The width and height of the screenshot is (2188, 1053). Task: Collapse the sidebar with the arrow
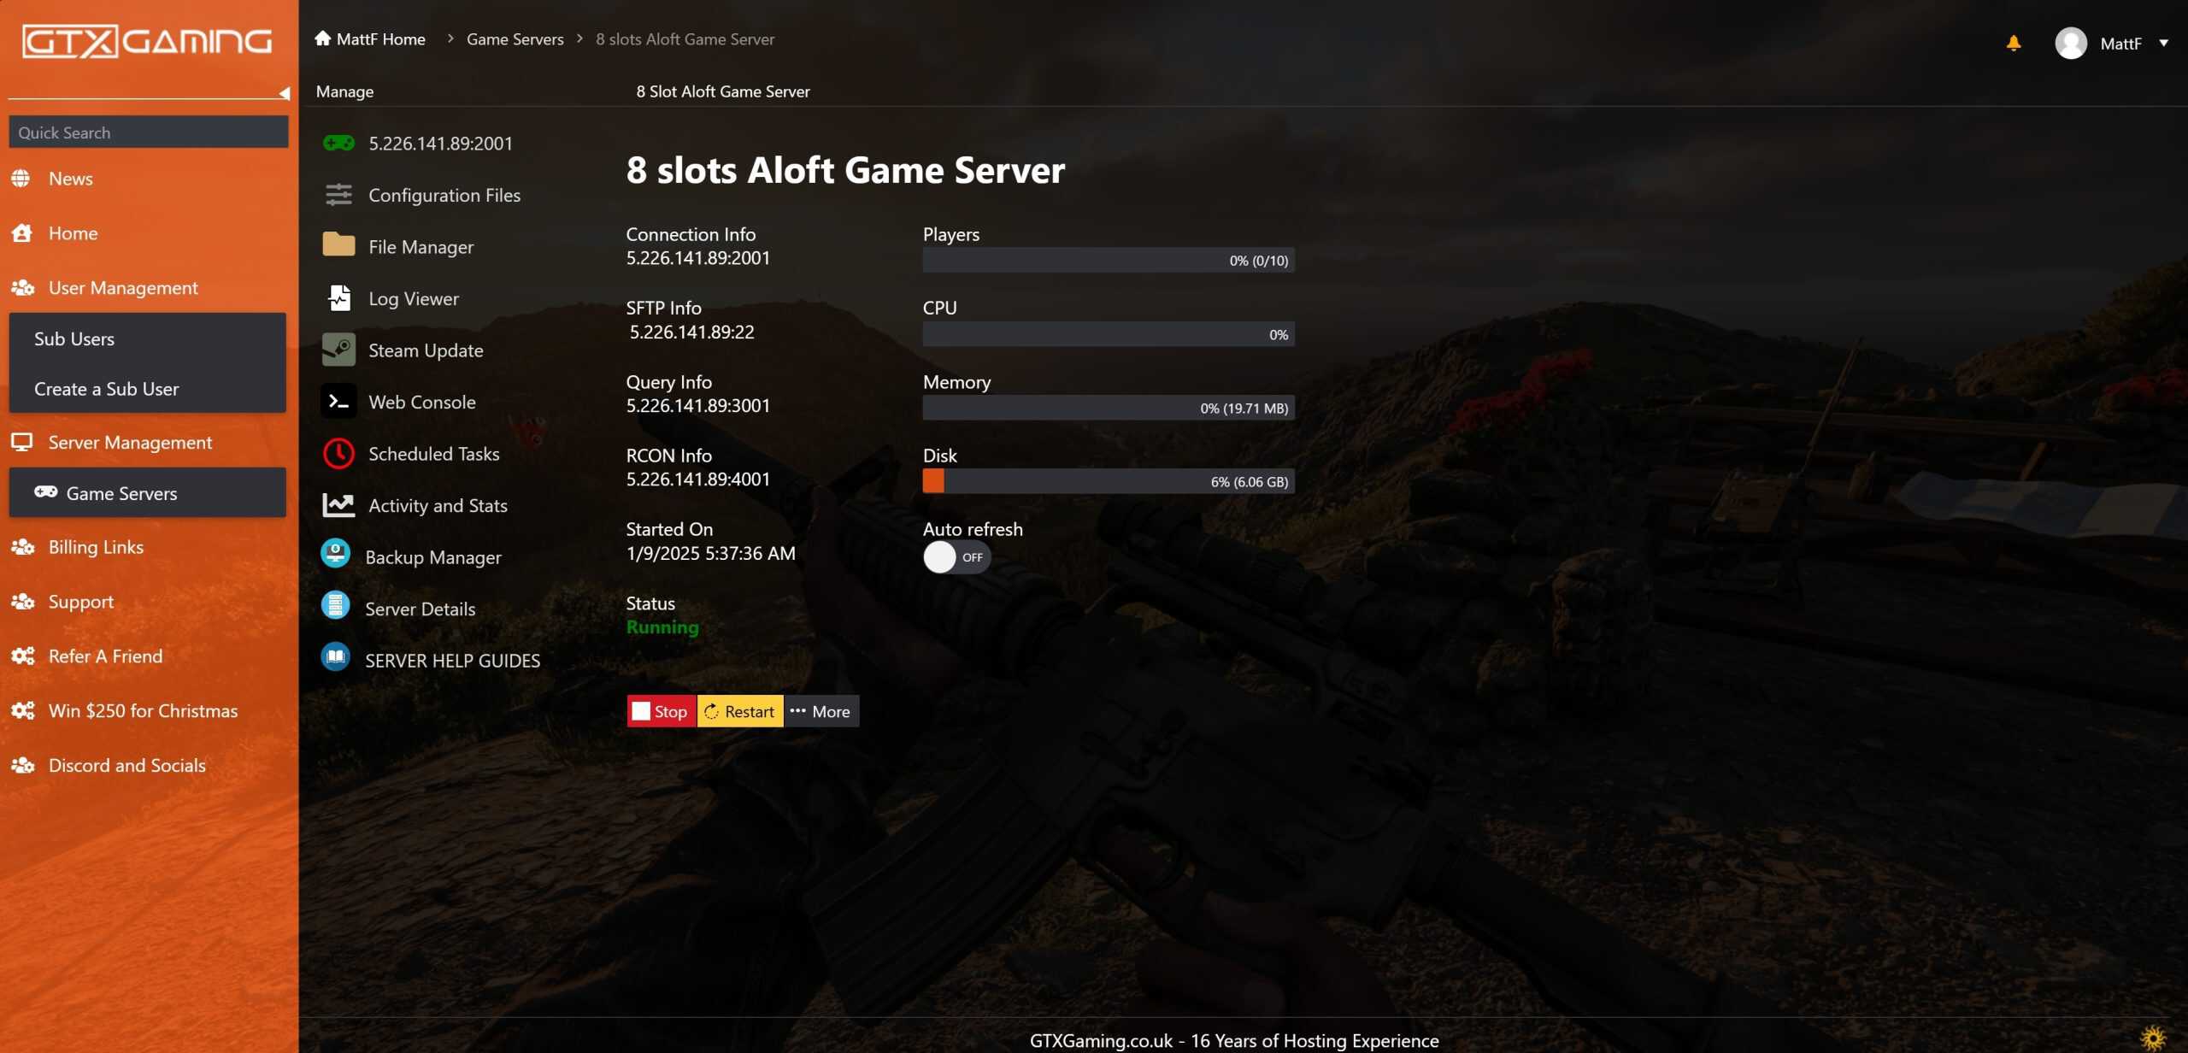(285, 93)
